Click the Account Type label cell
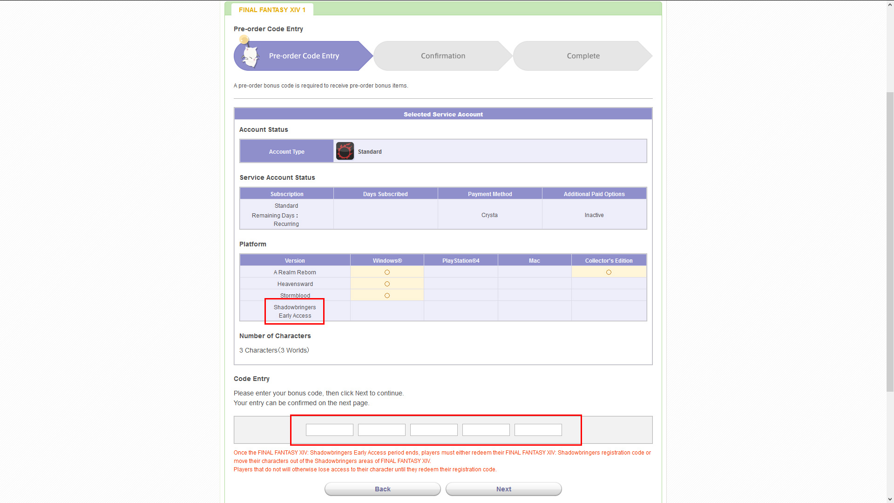This screenshot has width=894, height=503. 287,151
